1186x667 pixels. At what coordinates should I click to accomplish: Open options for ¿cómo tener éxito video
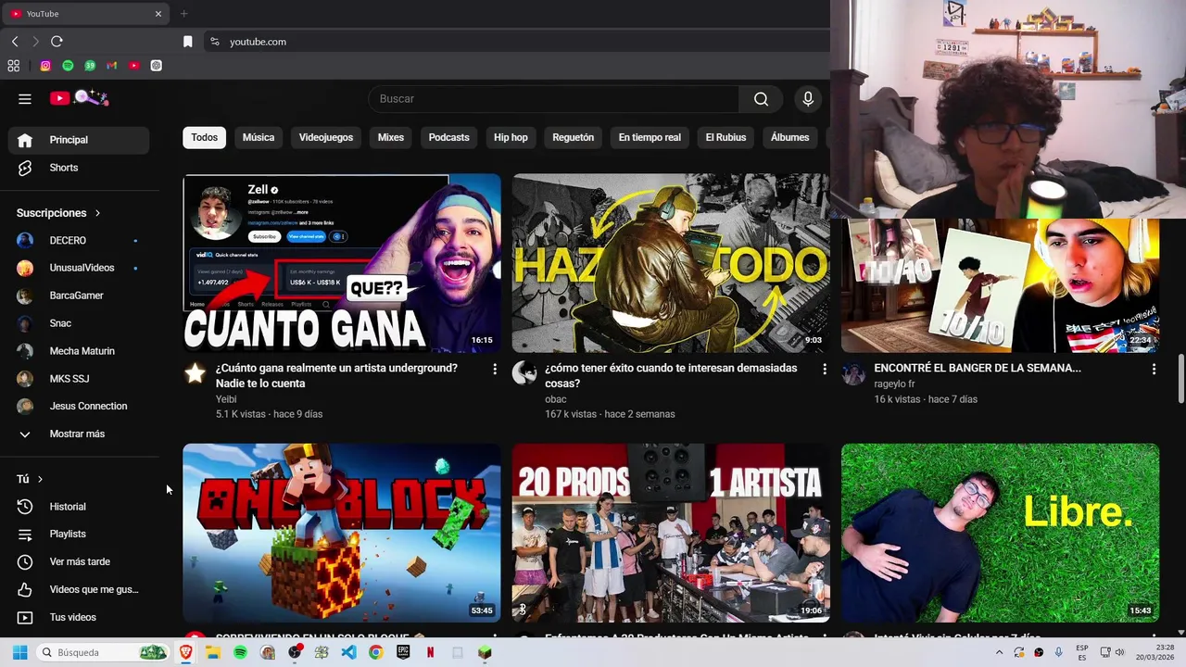click(825, 369)
